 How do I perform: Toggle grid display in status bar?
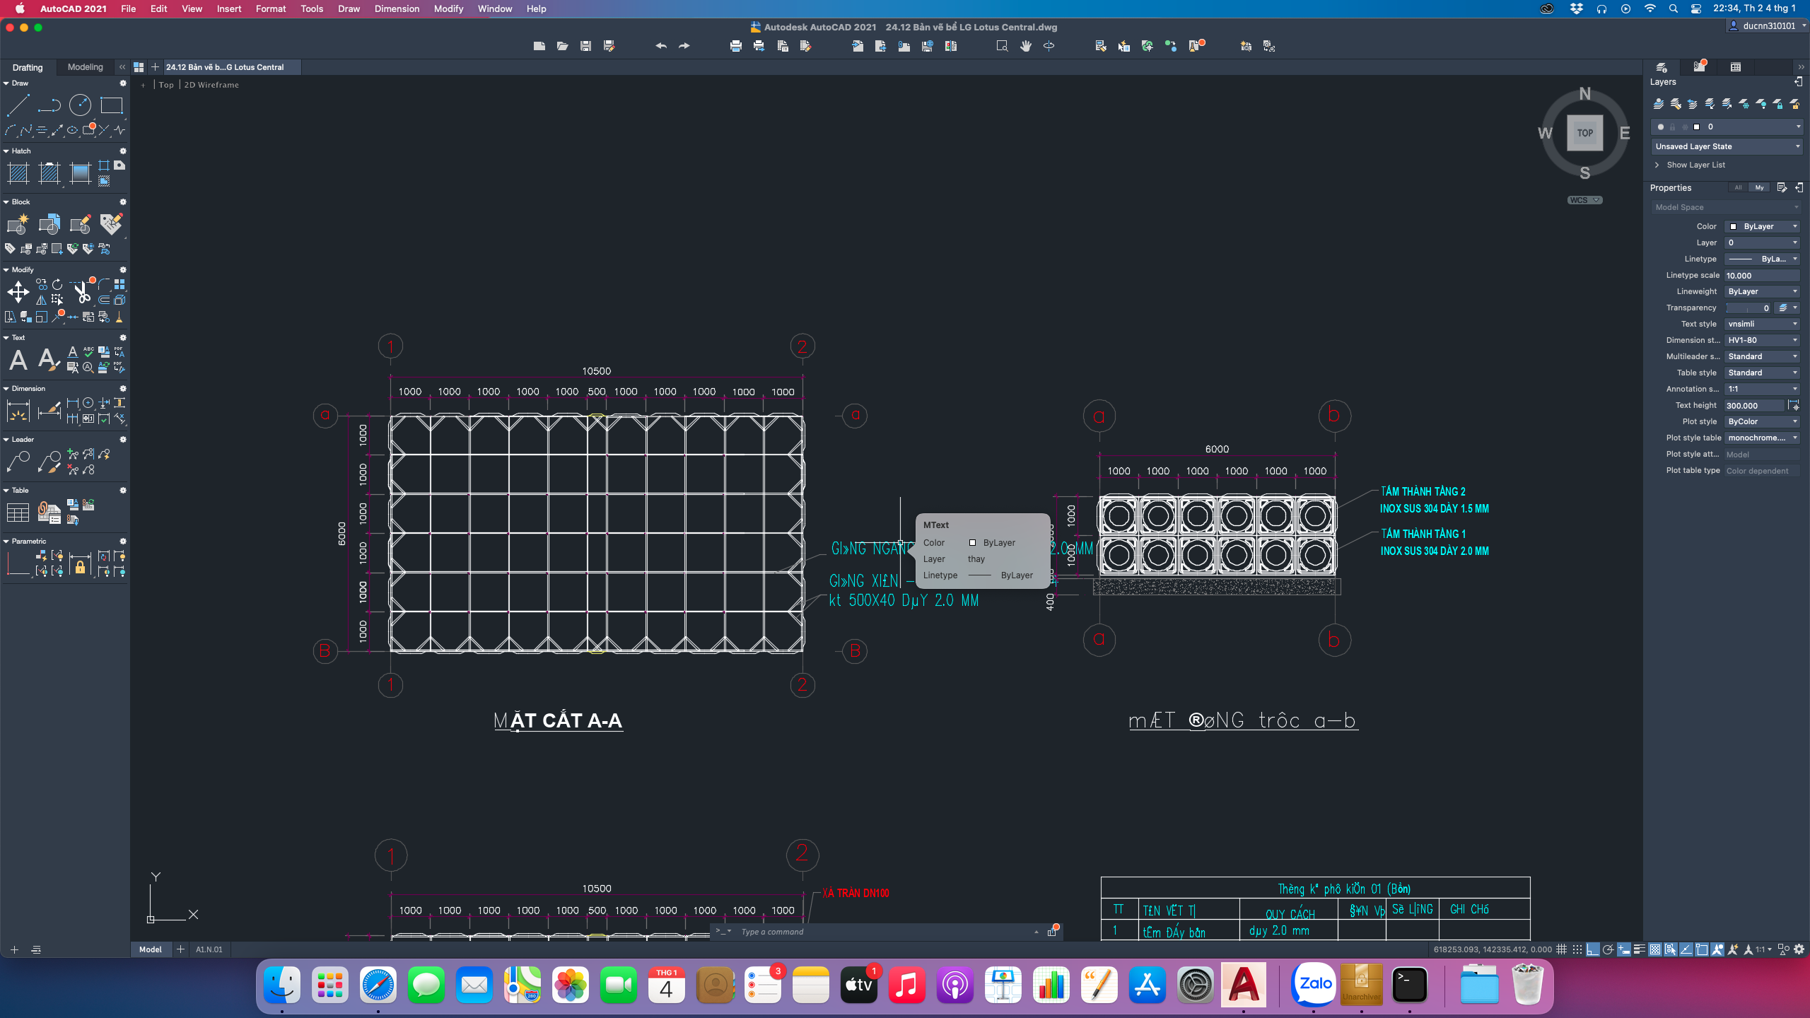pos(1561,949)
